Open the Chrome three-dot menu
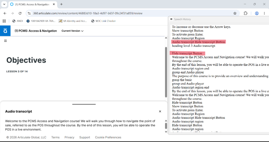 [264, 13]
